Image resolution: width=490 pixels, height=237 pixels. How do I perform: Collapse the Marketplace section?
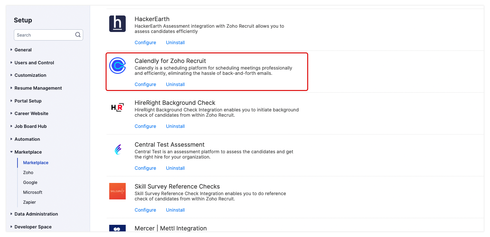pyautogui.click(x=28, y=152)
